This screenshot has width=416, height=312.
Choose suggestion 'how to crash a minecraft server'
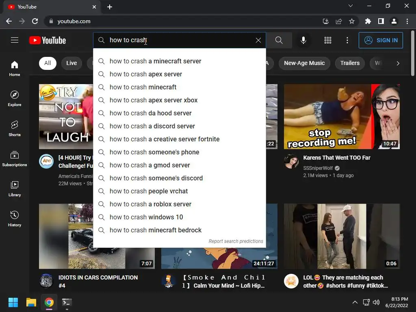click(179, 61)
